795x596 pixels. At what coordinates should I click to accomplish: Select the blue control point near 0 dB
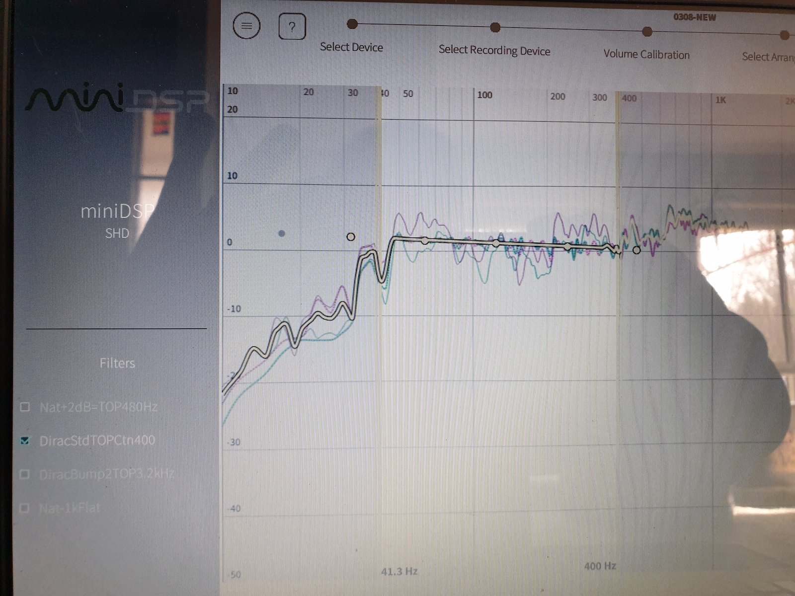click(x=282, y=233)
